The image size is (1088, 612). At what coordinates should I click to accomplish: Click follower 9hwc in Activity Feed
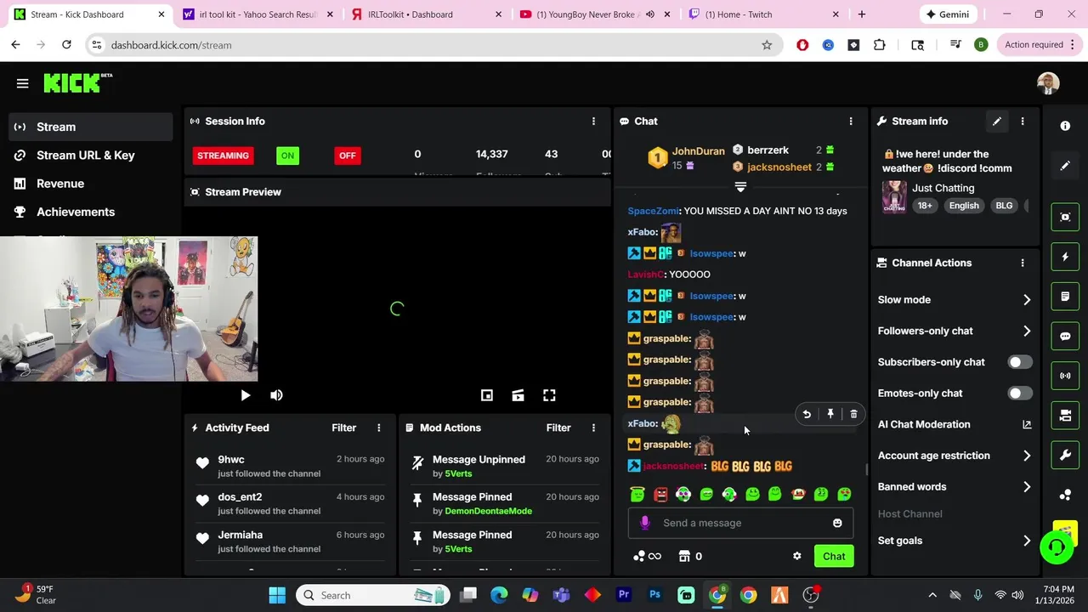coord(231,459)
